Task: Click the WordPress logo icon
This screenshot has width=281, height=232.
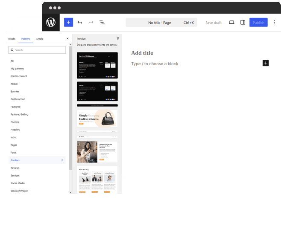Action: 51,22
